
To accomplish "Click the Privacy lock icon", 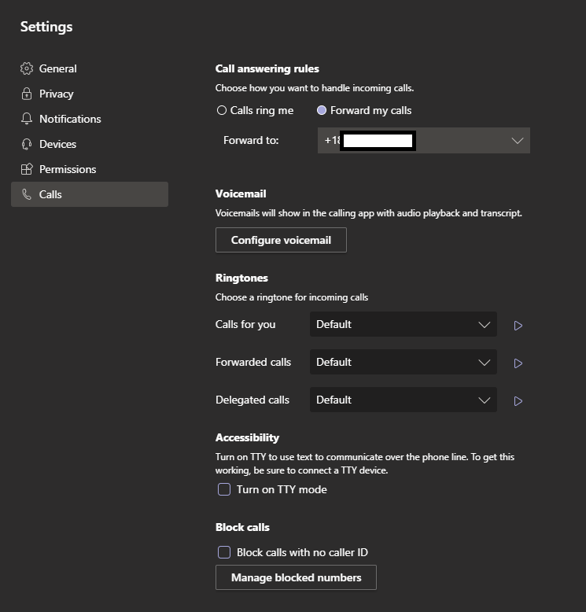I will pyautogui.click(x=27, y=94).
